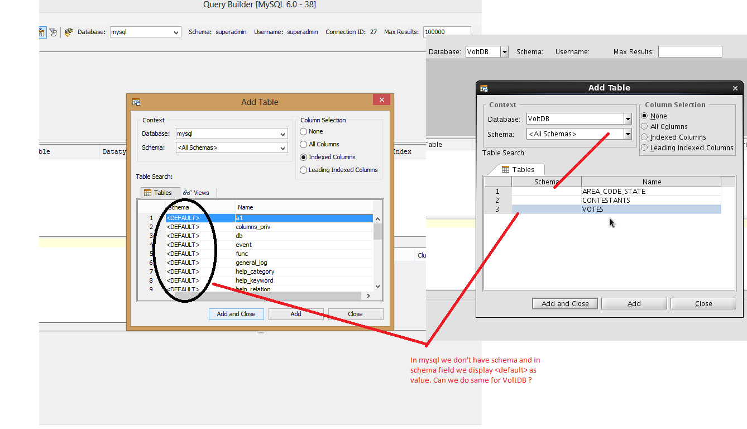The height and width of the screenshot is (429, 747).
Task: Open Database dropdown in VoltDB Add Table dialog
Action: [x=628, y=119]
